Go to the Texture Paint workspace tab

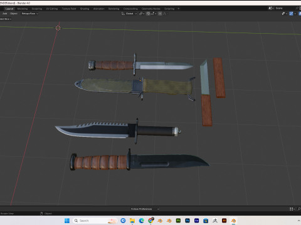(69, 9)
